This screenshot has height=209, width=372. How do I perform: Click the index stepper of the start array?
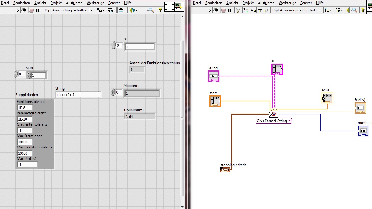point(16,74)
